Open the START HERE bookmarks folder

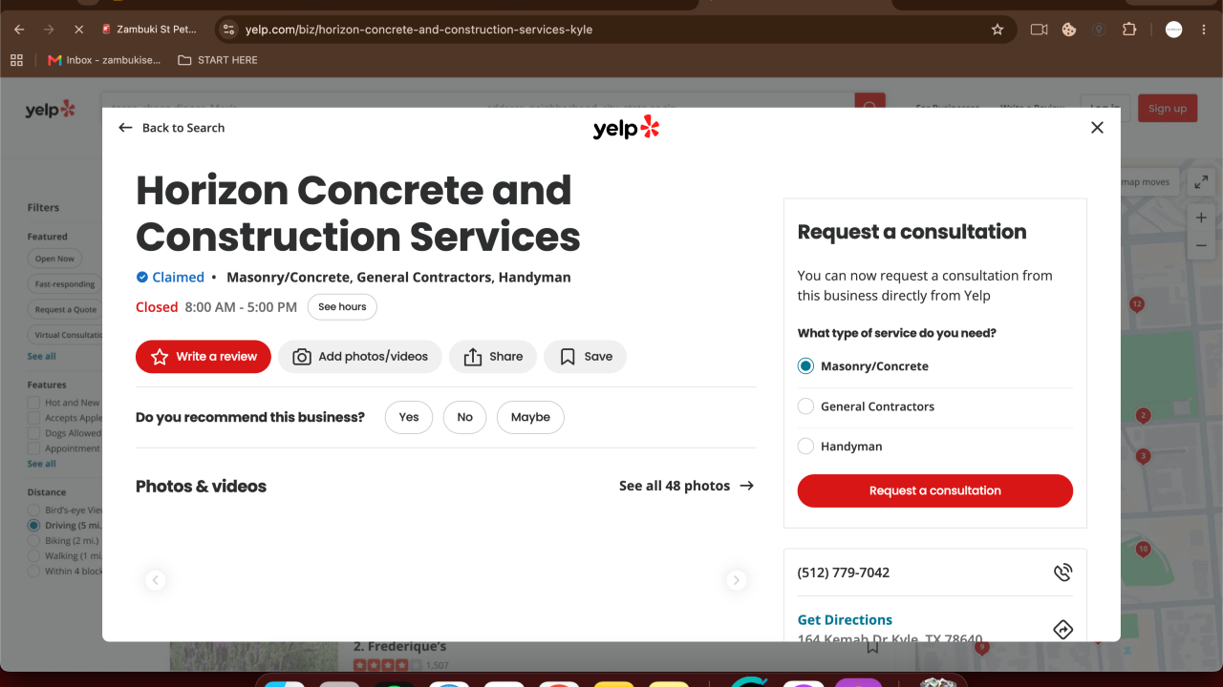pos(218,60)
